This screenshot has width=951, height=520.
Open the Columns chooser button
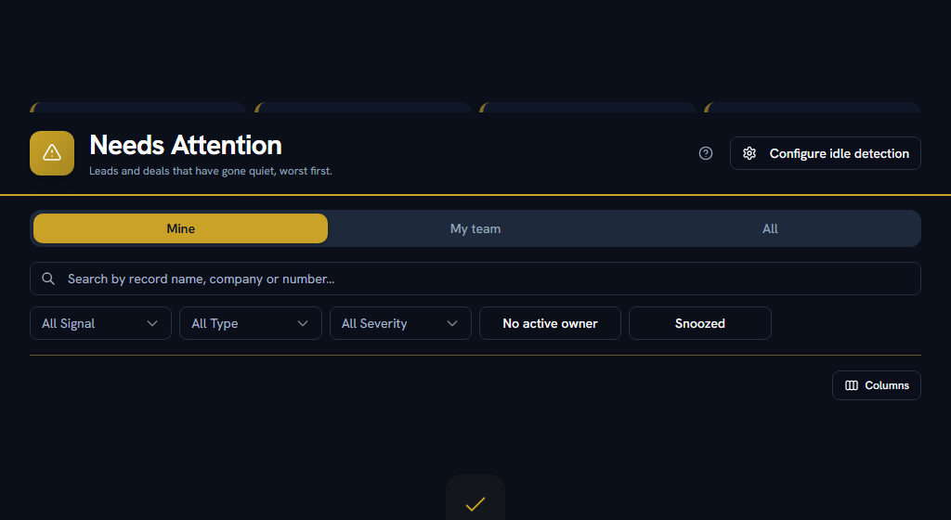(x=877, y=385)
